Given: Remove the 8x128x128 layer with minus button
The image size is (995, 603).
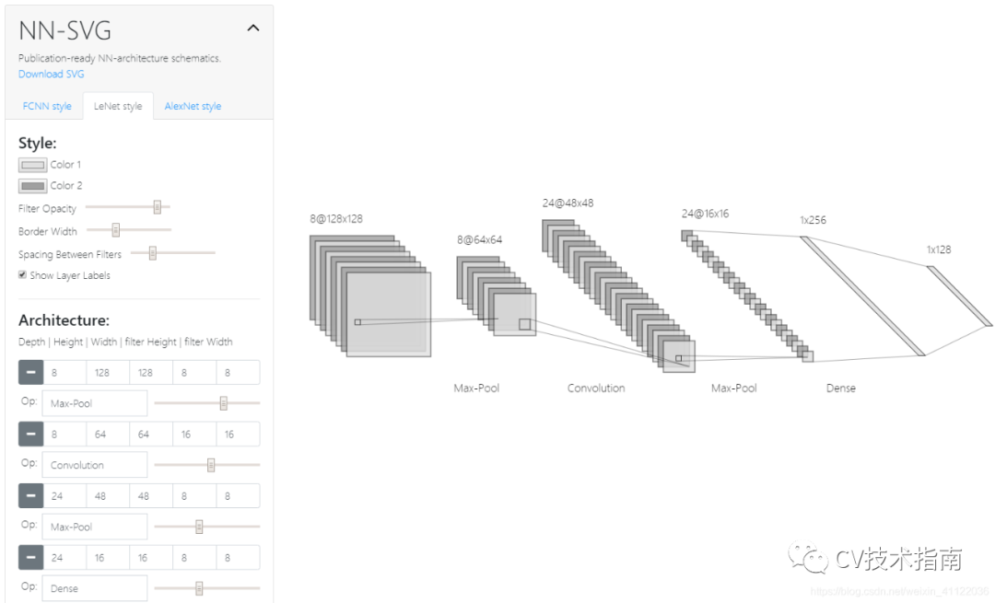Looking at the screenshot, I should pyautogui.click(x=30, y=372).
